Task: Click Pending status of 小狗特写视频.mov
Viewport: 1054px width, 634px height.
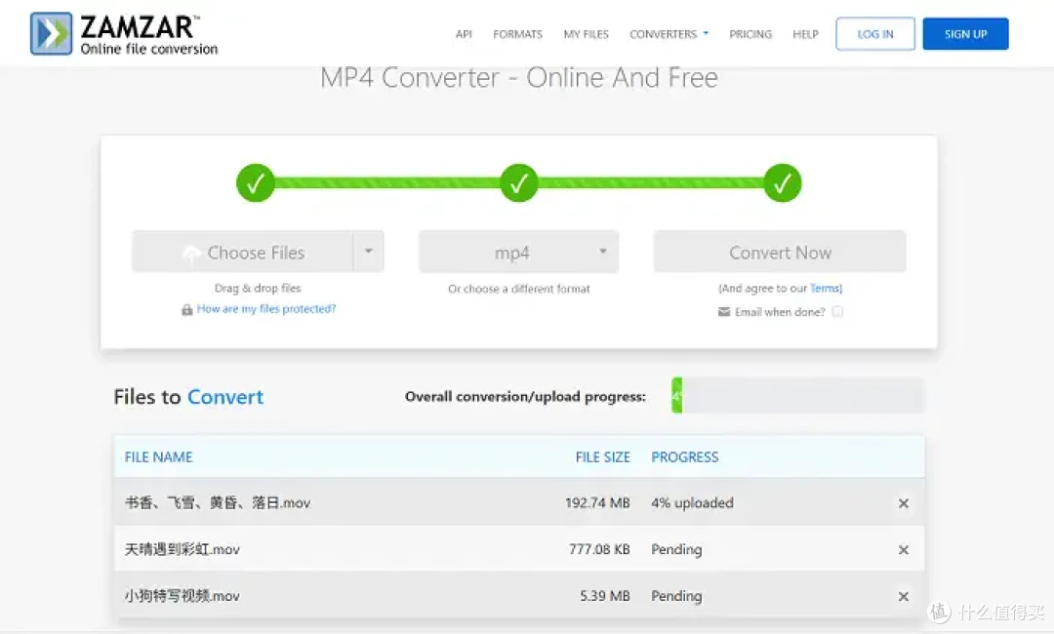Action: (x=676, y=596)
